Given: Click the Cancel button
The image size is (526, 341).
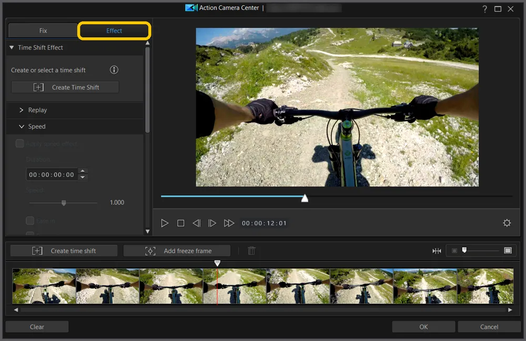Looking at the screenshot, I should 489,327.
